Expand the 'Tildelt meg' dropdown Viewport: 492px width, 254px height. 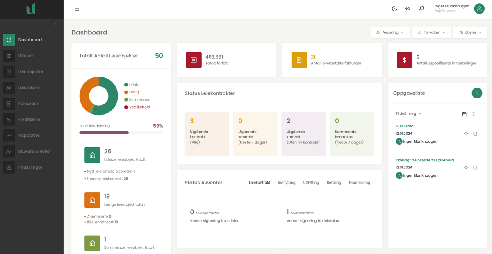click(408, 114)
